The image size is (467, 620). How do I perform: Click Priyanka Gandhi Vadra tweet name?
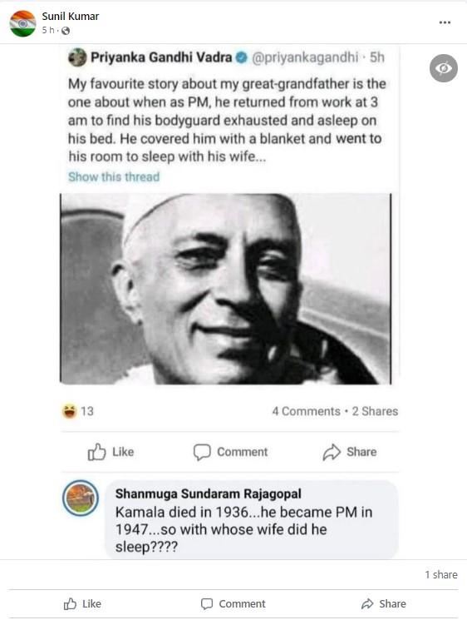161,57
